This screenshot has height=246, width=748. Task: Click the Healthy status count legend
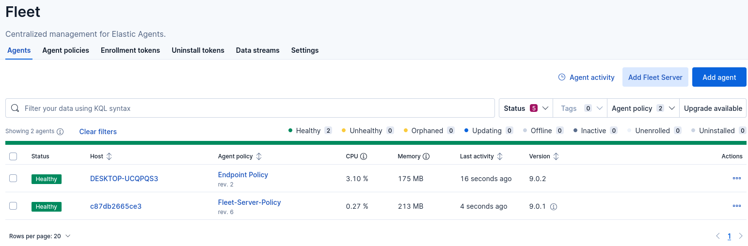pyautogui.click(x=310, y=131)
